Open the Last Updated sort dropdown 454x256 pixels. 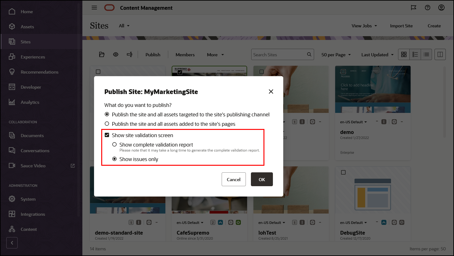pos(377,55)
